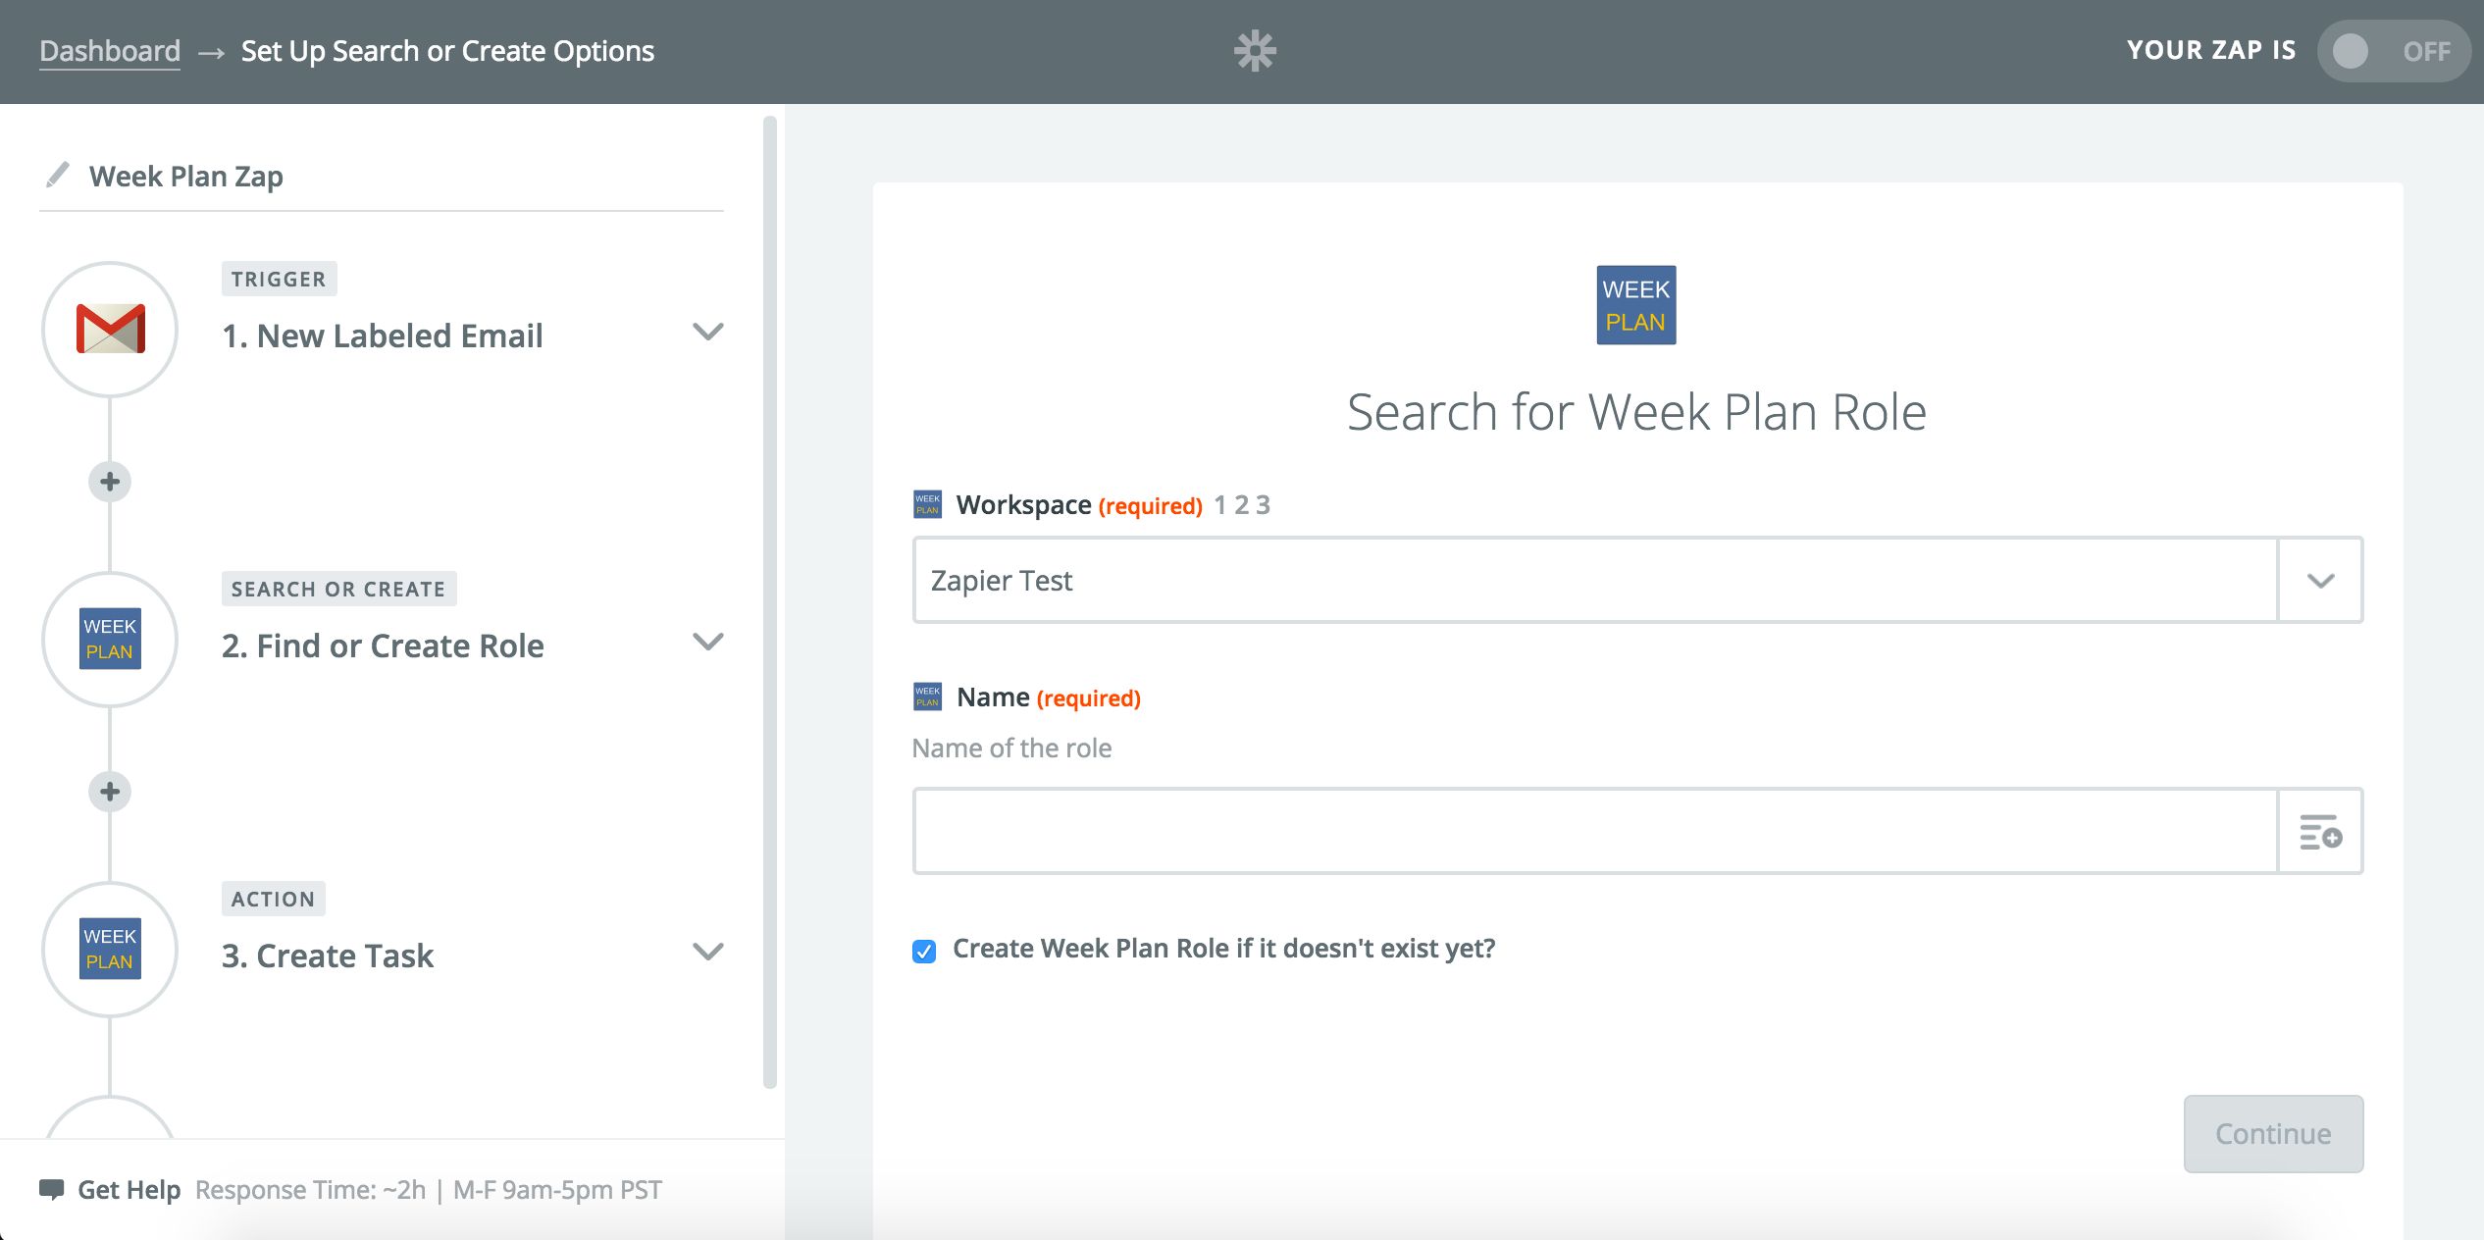
Task: Click the Get Help chat bubble icon
Action: (x=52, y=1189)
